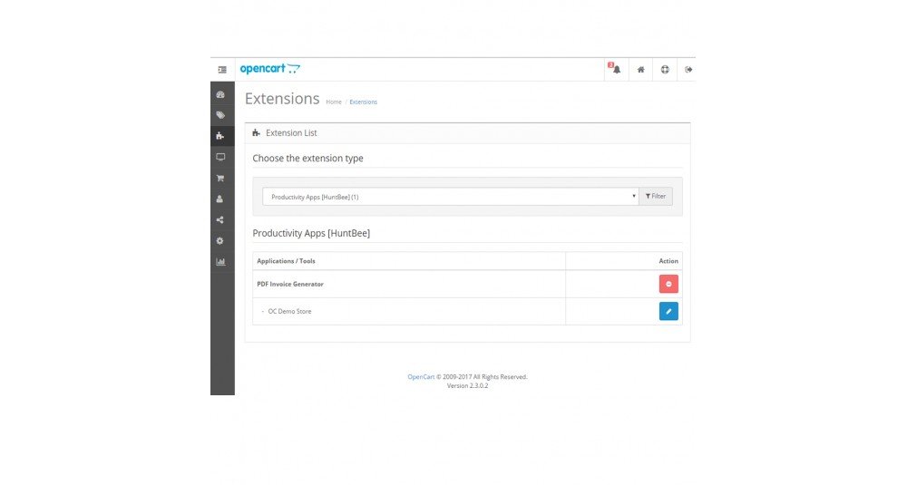Viewport: 907px width, 485px height.
Task: Open Marketing share icon in sidebar
Action: pos(219,219)
